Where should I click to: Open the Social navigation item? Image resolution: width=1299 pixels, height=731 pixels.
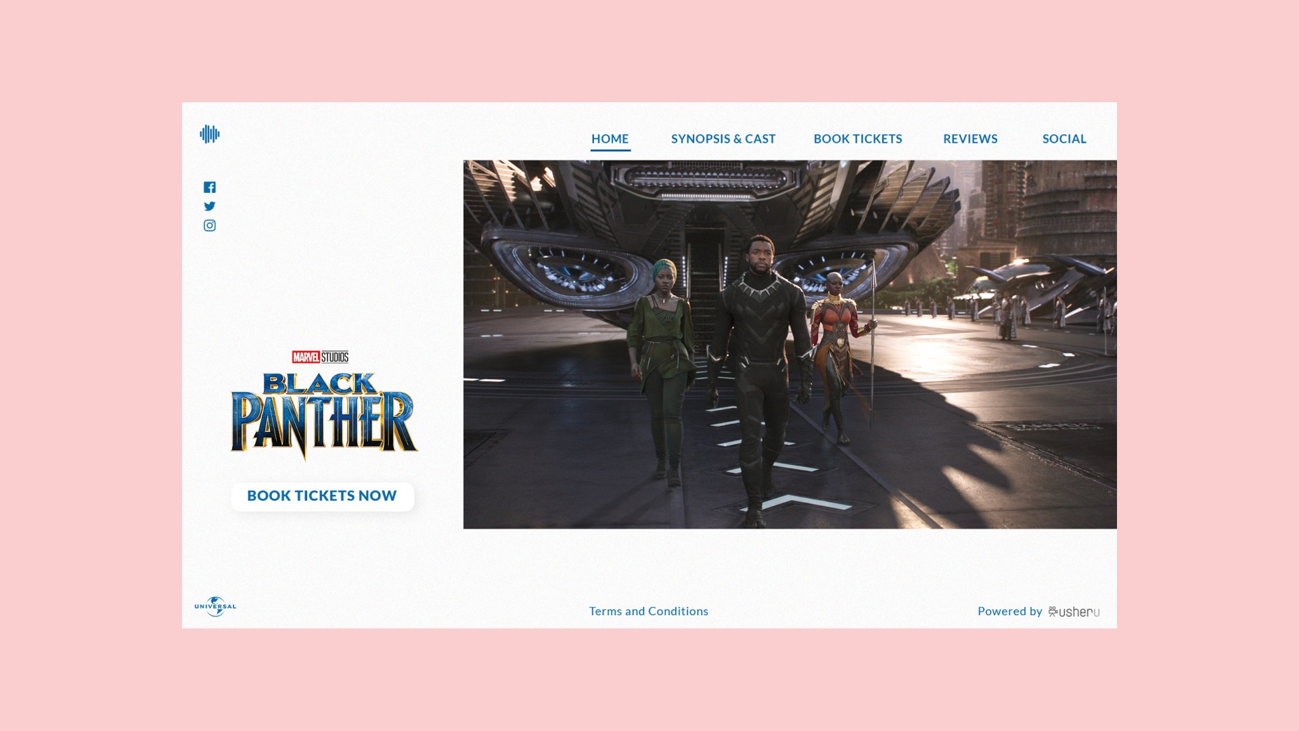point(1064,139)
